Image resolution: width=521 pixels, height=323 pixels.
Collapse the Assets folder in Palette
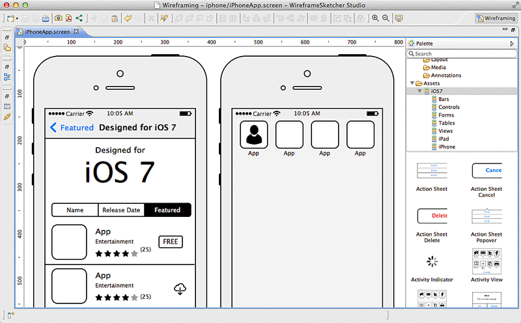(412, 83)
